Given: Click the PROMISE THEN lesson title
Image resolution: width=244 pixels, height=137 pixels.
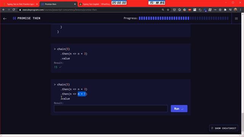Looking at the screenshot, I should (x=29, y=18).
